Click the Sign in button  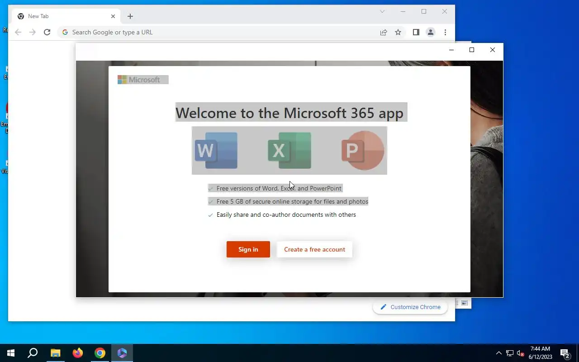pos(248,249)
